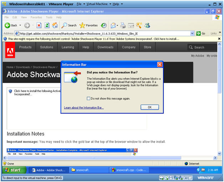Open VMware Virtual Machine menu dropdown
The height and width of the screenshot is (182, 224).
coord(99,4)
